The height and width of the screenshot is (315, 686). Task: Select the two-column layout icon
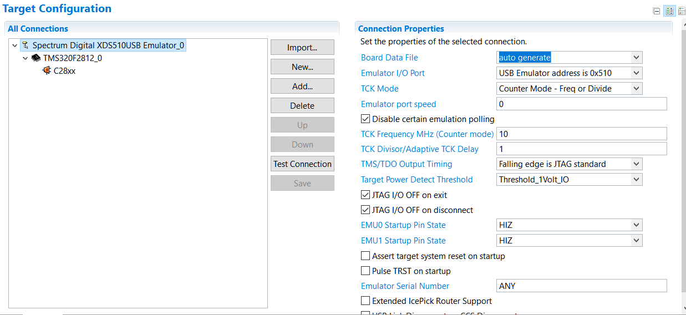pos(668,11)
